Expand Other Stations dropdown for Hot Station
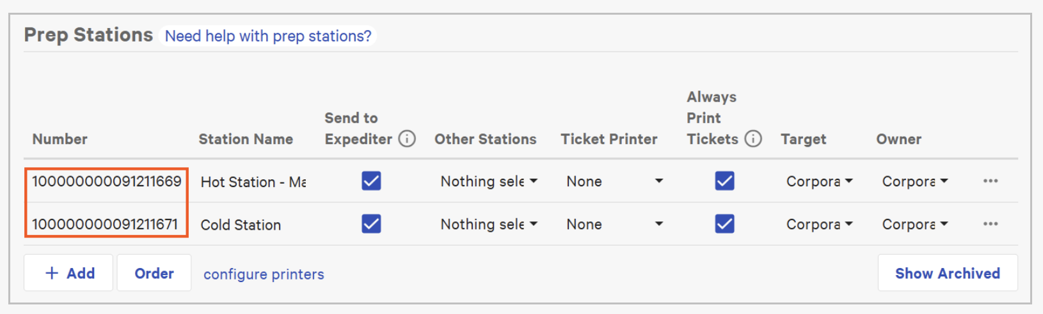The width and height of the screenshot is (1043, 314). (x=489, y=181)
